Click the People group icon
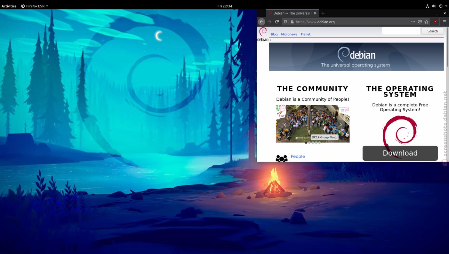Image resolution: width=449 pixels, height=254 pixels. (282, 158)
